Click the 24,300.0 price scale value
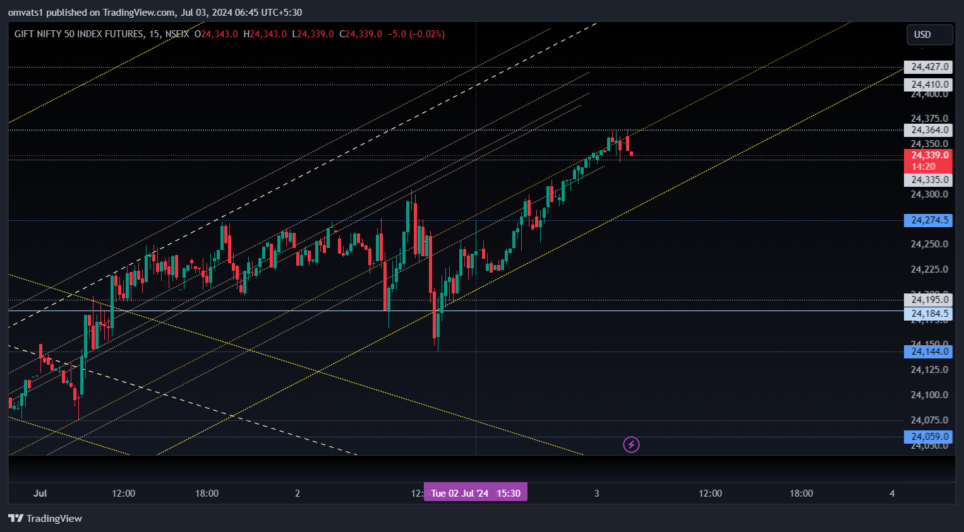 pos(929,194)
